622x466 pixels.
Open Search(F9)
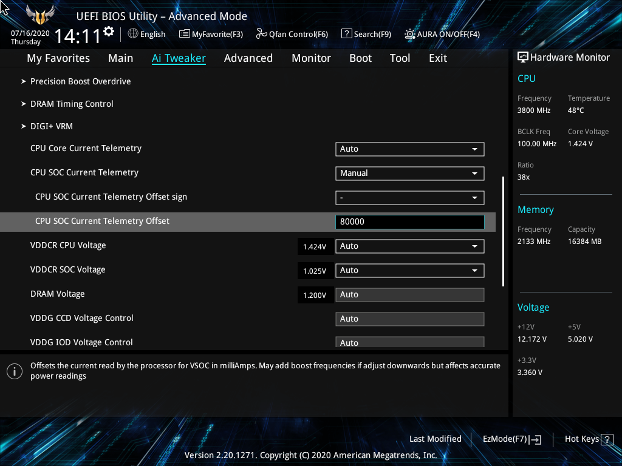(x=366, y=34)
